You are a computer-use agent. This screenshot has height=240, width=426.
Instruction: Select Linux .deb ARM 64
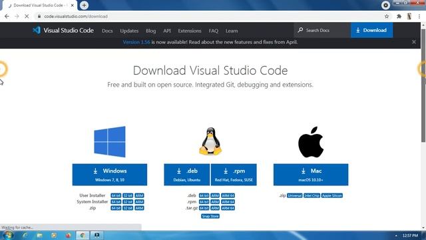point(228,195)
